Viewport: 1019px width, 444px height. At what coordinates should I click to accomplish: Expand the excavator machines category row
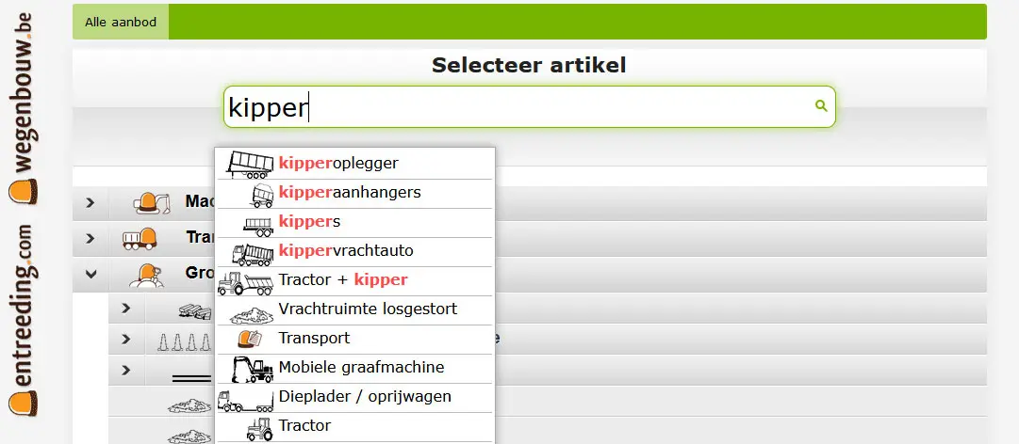[x=90, y=202]
